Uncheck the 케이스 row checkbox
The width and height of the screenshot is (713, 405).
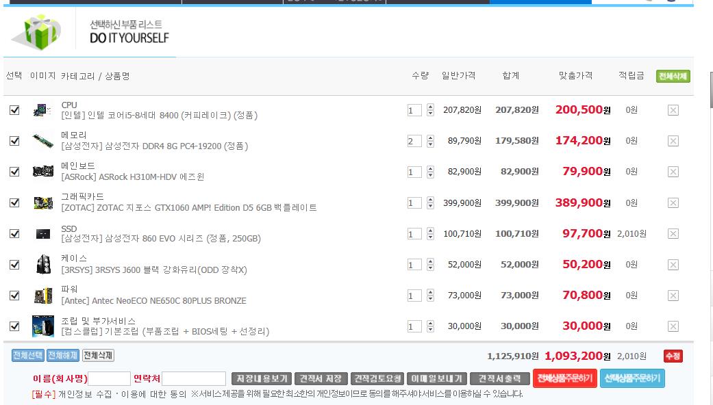pyautogui.click(x=14, y=265)
